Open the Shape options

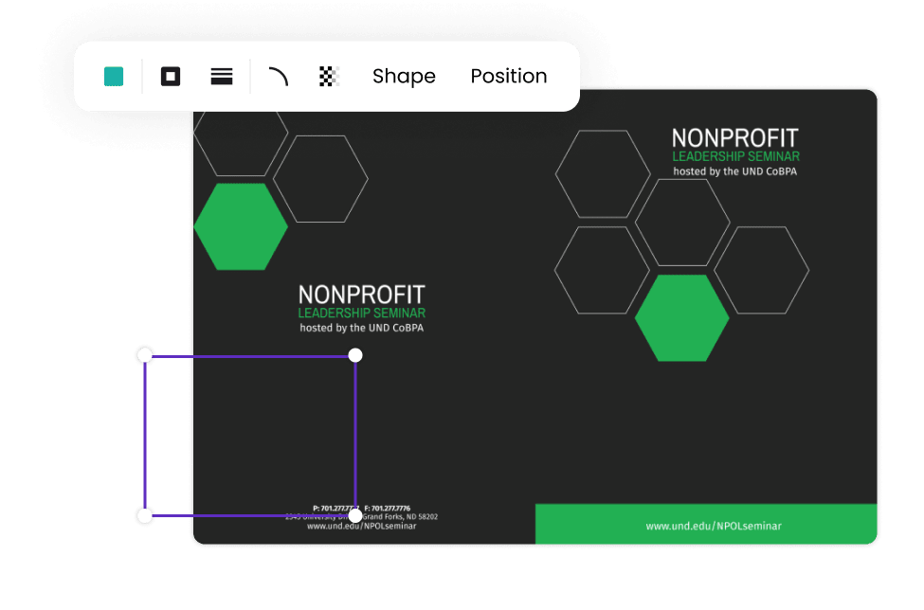point(404,76)
